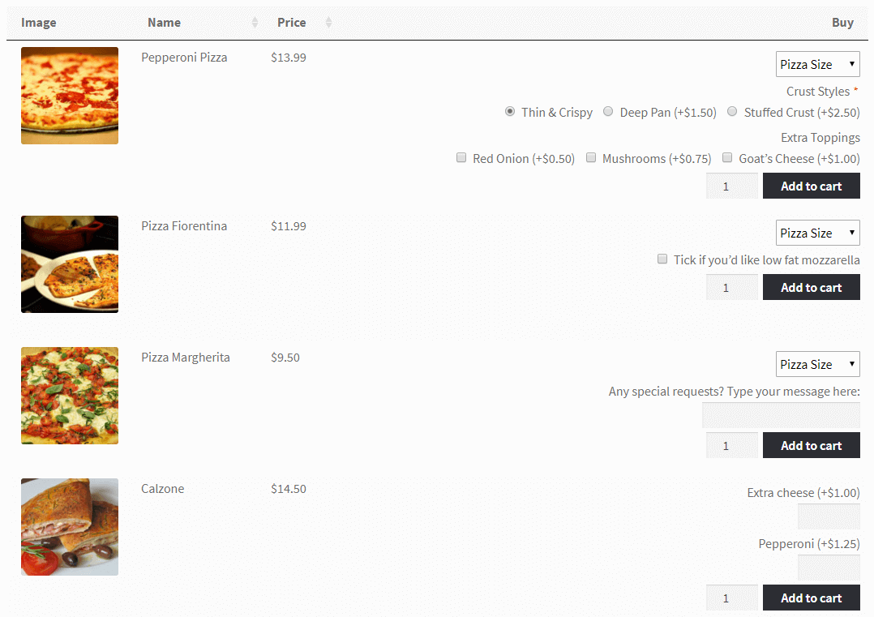The image size is (874, 617).
Task: Open the Pepperoni Pizza image thumbnail
Action: [x=69, y=95]
